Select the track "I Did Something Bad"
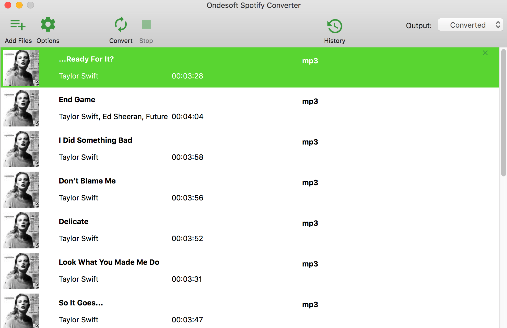Image resolution: width=507 pixels, height=328 pixels. click(x=95, y=140)
